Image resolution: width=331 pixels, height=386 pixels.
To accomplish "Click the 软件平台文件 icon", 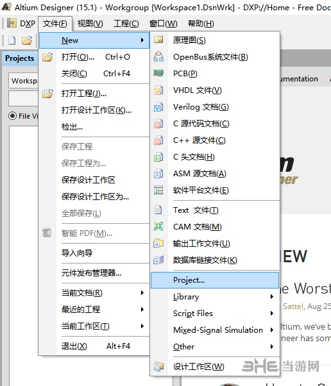I will (x=158, y=190).
